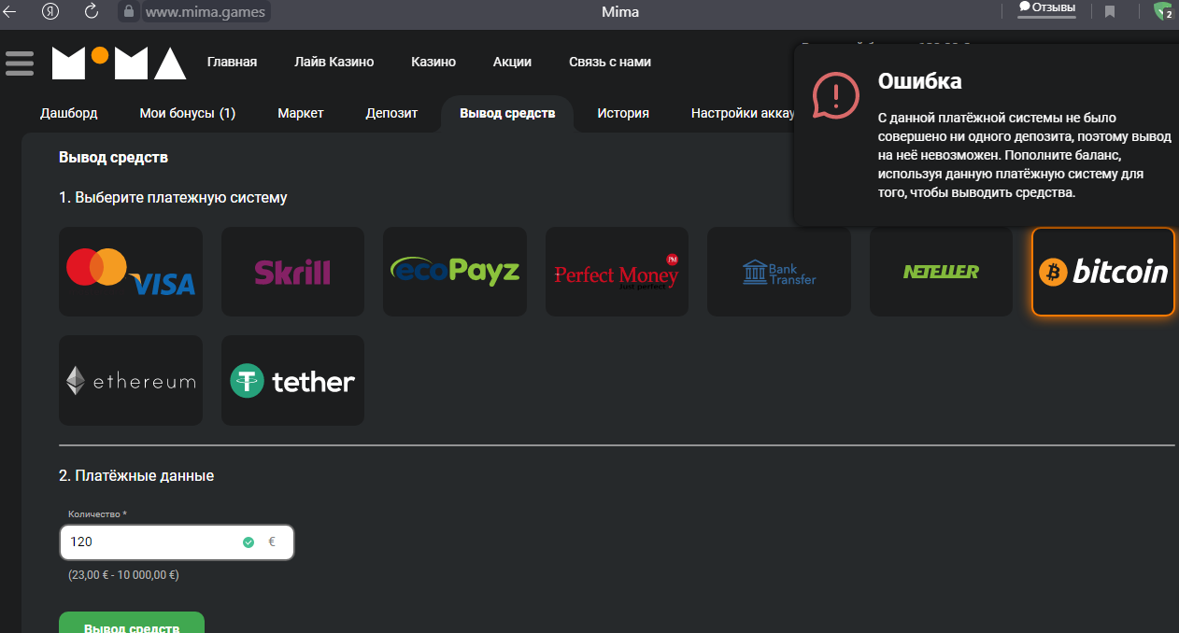Open Отзывы reviews button
The image size is (1179, 633).
(1046, 8)
